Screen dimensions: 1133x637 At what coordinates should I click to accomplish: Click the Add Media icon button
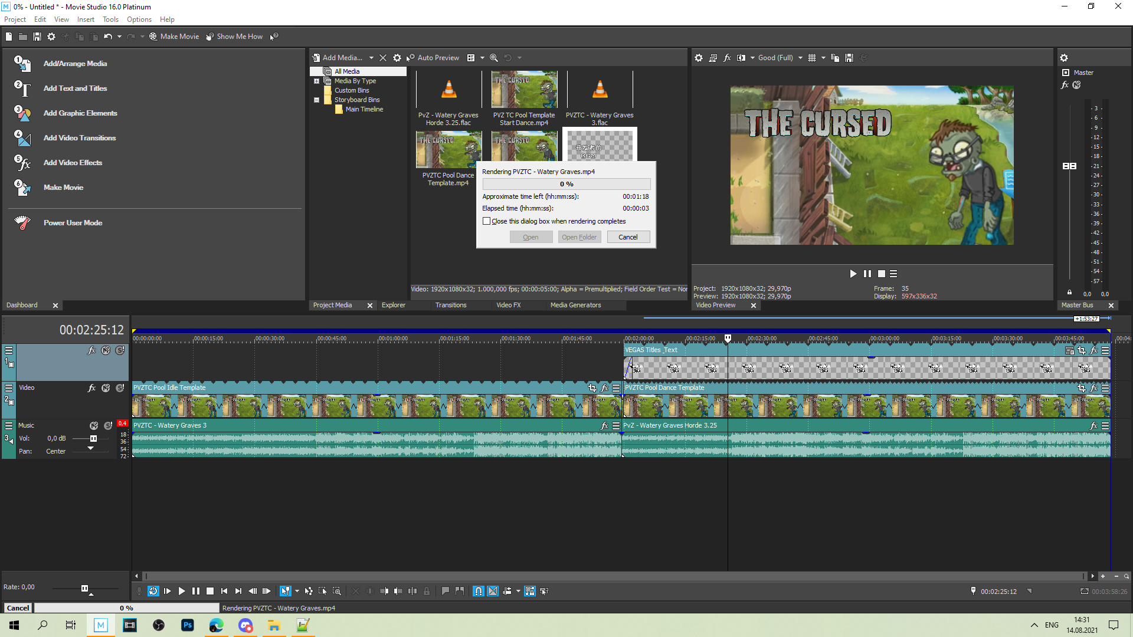pyautogui.click(x=316, y=58)
